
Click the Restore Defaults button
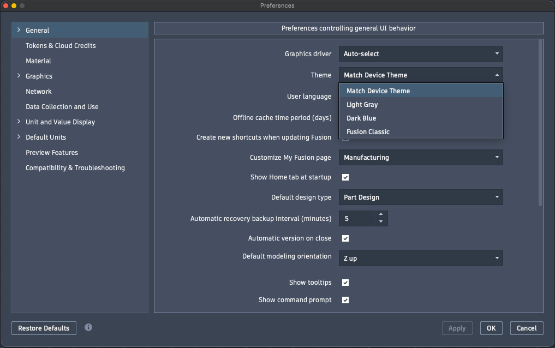(44, 328)
